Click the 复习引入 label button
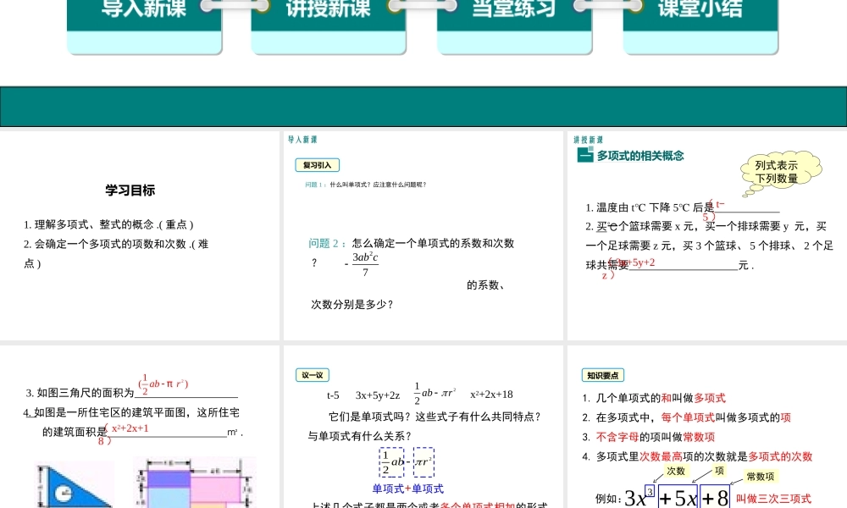The image size is (847, 508). click(317, 164)
